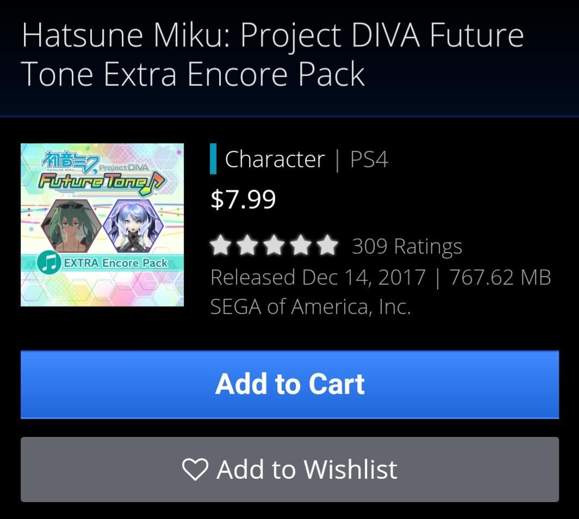View the 309 Ratings details
Viewport: 579px width, 519px height.
(407, 246)
